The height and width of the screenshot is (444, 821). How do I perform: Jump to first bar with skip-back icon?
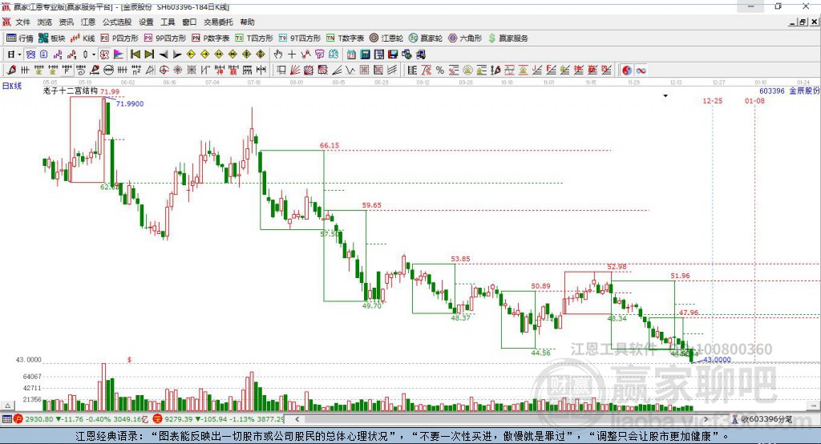click(x=135, y=54)
